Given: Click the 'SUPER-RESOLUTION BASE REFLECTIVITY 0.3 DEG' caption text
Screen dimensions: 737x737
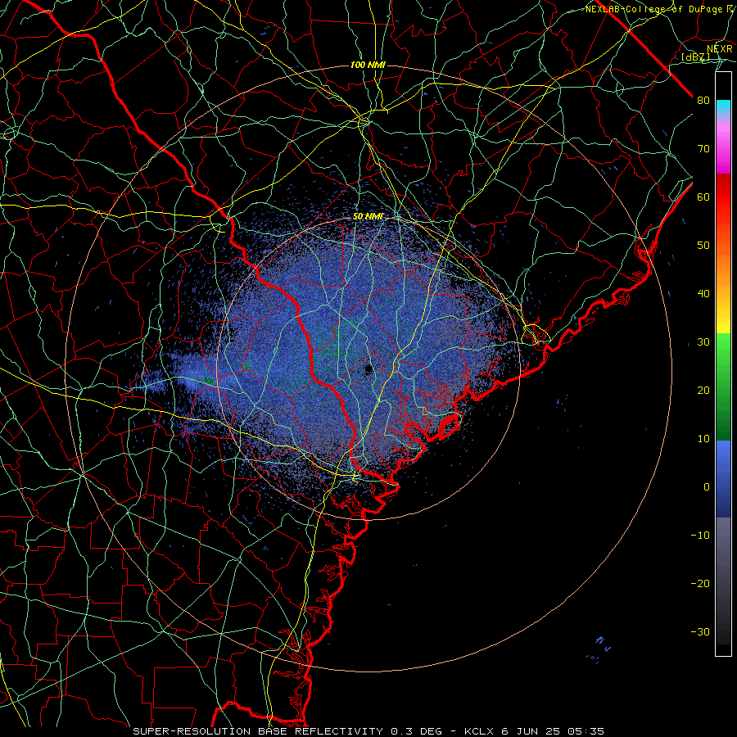Looking at the screenshot, I should tap(287, 731).
